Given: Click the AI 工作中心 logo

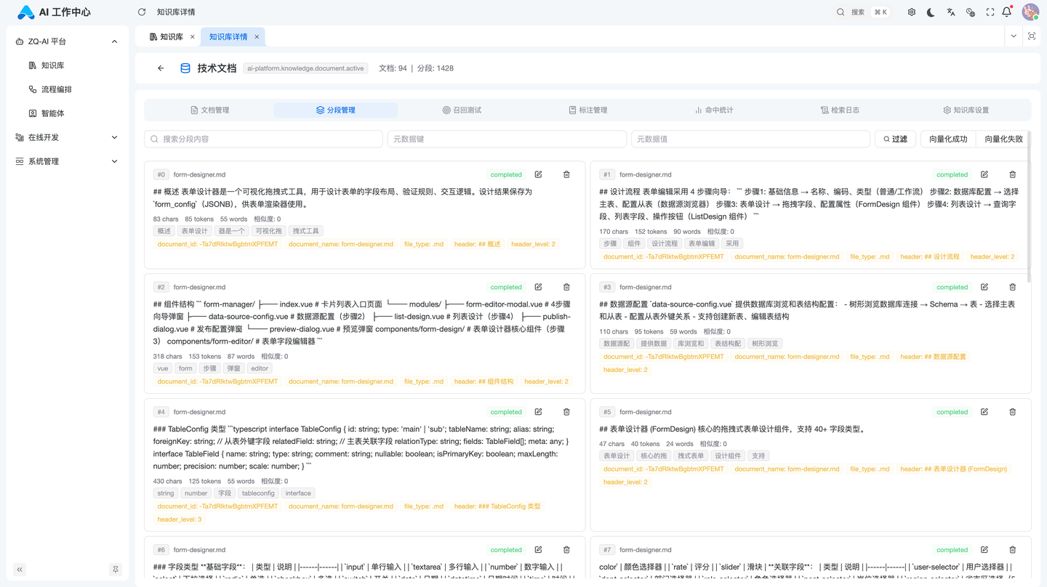Looking at the screenshot, I should pos(55,12).
